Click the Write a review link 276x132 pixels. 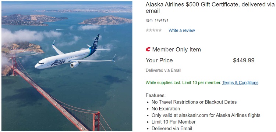182,30
